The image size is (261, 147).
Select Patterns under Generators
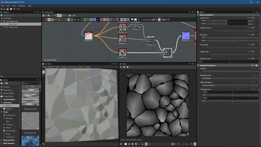[x=9, y=109]
